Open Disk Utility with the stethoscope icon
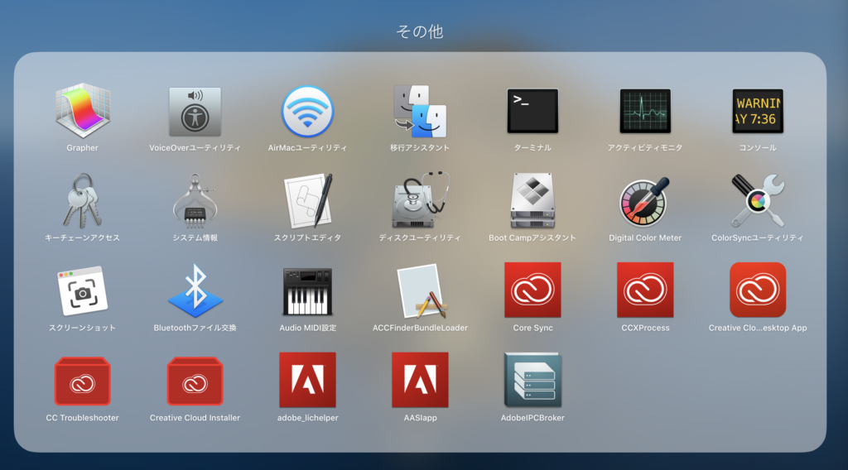Screen dimensions: 848x470 click(x=420, y=201)
